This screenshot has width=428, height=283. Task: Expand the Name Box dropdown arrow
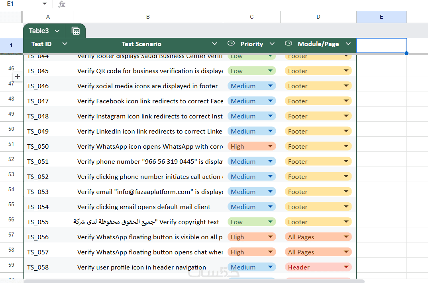coord(45,4)
